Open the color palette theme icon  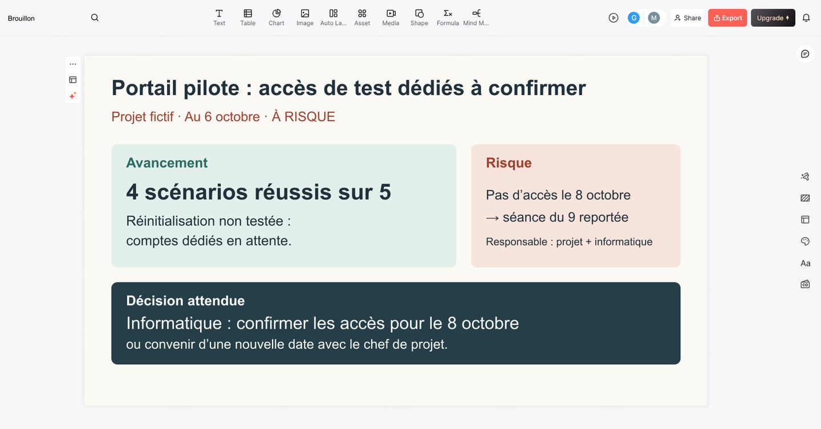(805, 242)
